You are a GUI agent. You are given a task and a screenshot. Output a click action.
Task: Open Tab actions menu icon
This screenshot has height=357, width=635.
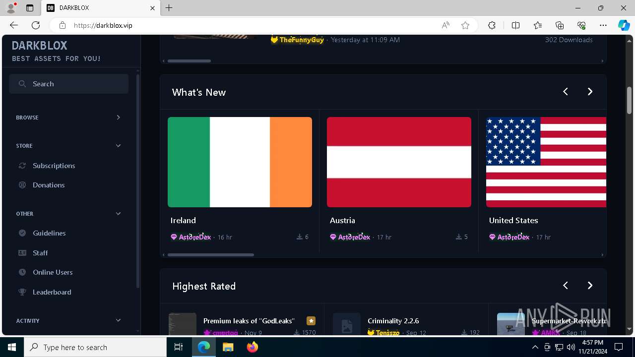(30, 8)
